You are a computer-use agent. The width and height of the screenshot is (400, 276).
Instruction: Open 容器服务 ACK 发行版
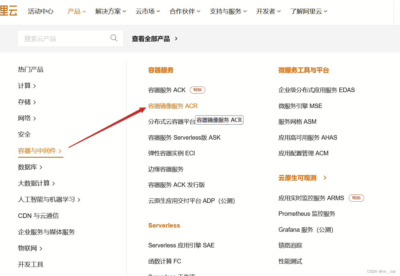tap(177, 185)
